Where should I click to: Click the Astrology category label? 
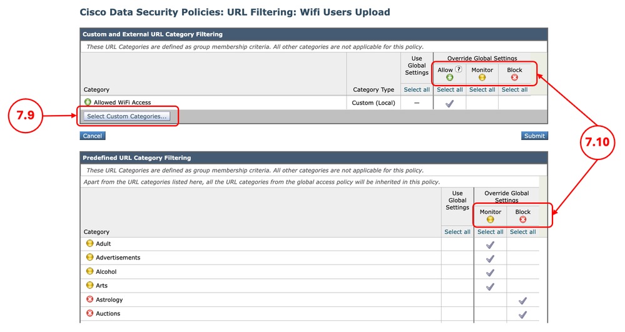coord(109,299)
